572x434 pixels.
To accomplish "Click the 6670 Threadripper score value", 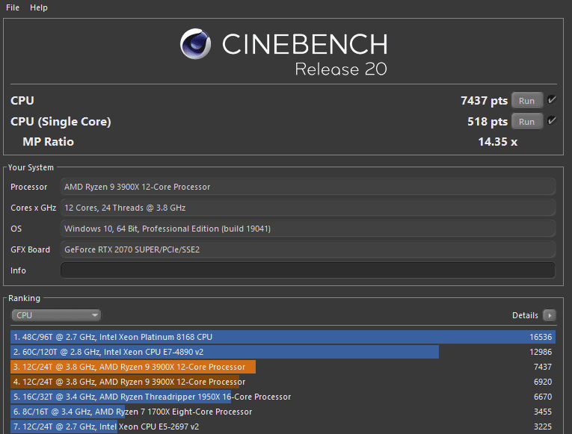I will tap(543, 397).
